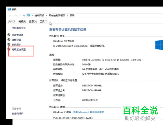This screenshot has width=163, height=125.
Task: Click the Windows 激活 section header
Action: tap(57, 107)
